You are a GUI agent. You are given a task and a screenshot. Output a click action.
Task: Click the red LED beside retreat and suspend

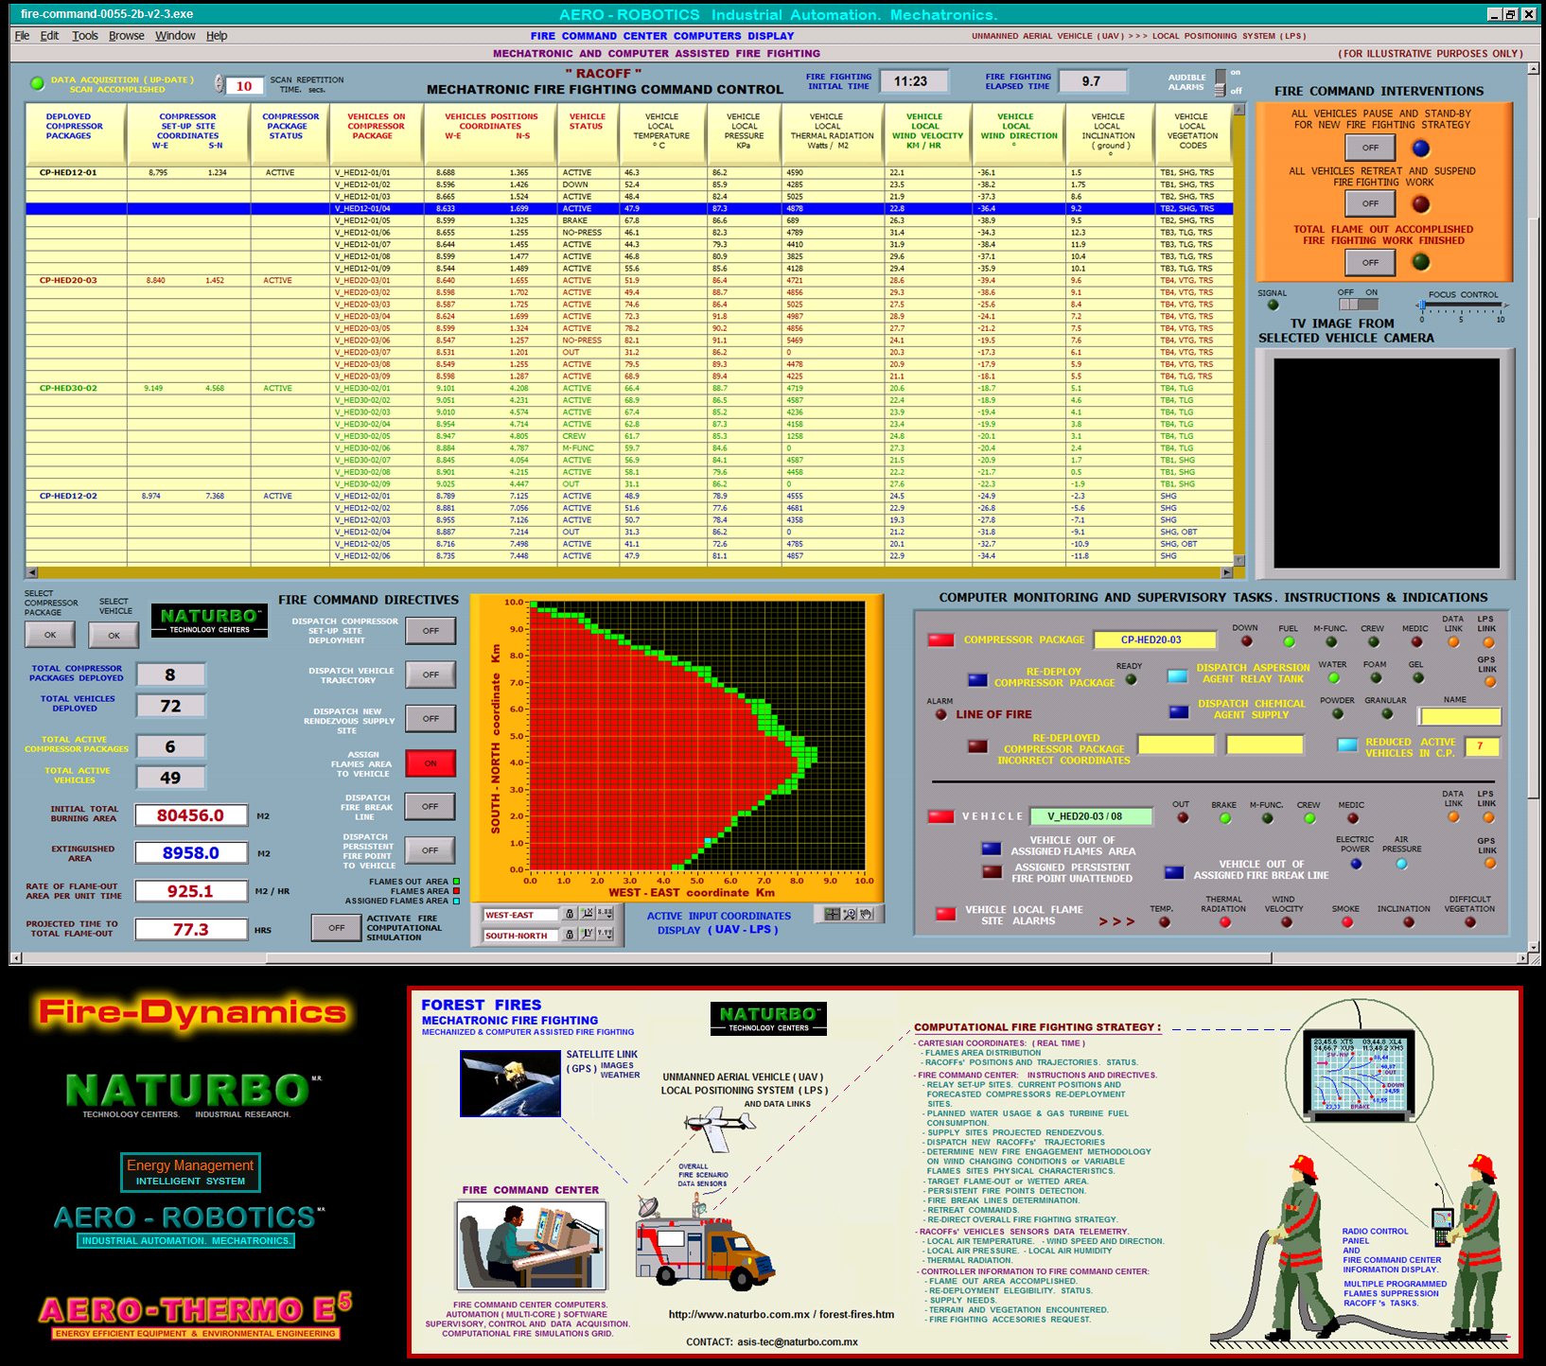1420,203
